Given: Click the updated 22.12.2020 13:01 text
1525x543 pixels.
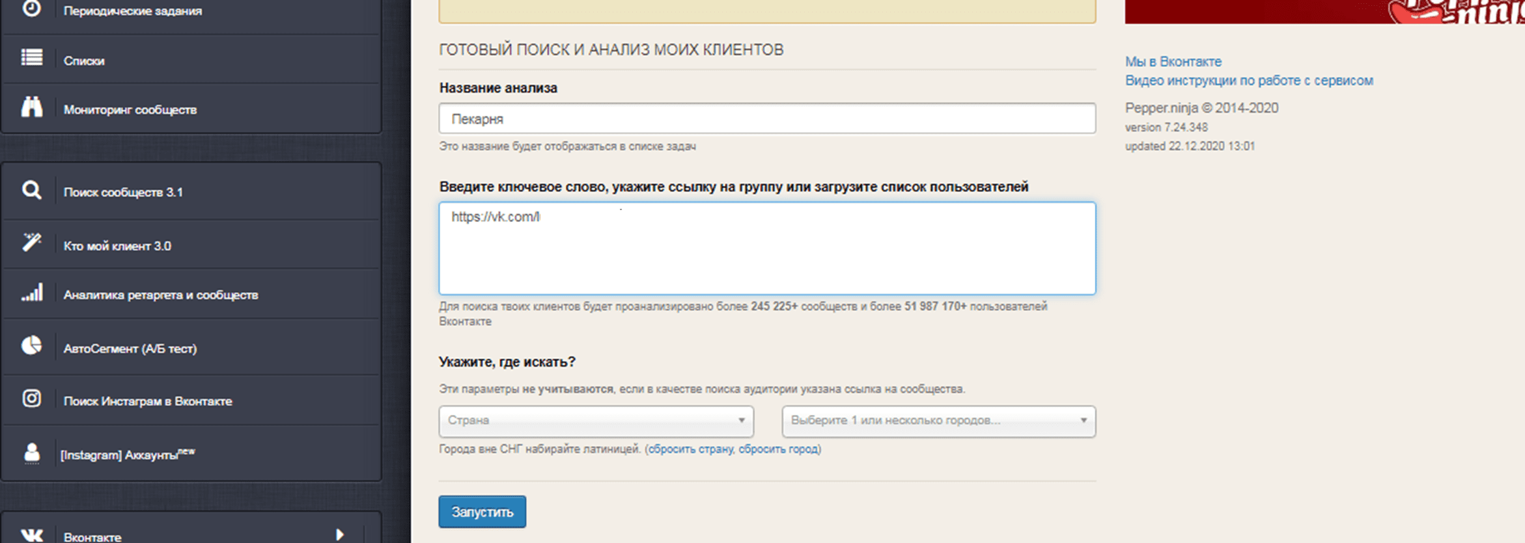Looking at the screenshot, I should [x=1190, y=146].
